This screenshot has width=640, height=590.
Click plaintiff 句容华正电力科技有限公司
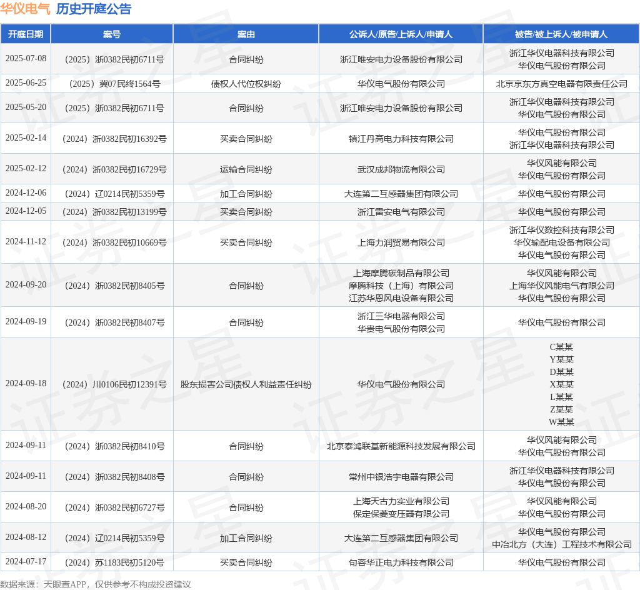point(401,563)
